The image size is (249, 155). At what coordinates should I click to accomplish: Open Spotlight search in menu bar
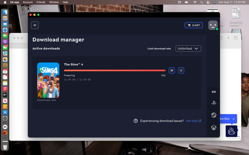click(202, 2)
